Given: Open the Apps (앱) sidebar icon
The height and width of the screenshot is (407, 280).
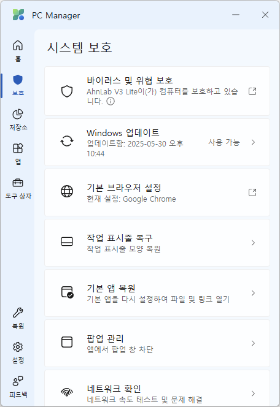Looking at the screenshot, I should tap(18, 148).
